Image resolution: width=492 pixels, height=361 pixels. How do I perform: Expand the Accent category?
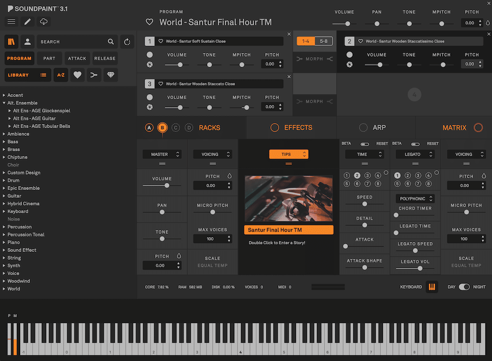click(4, 95)
